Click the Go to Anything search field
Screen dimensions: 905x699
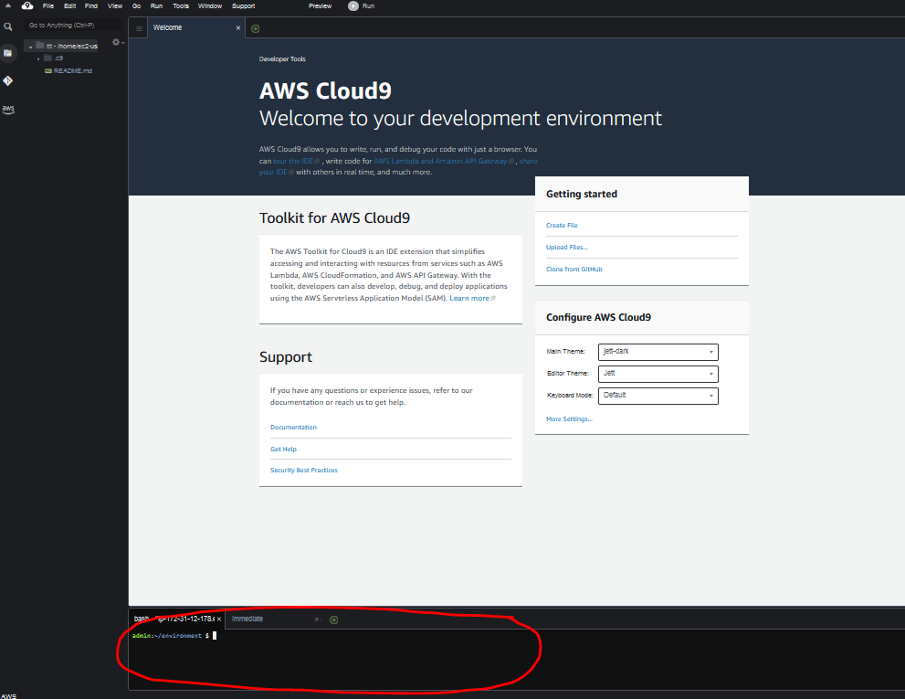point(72,26)
